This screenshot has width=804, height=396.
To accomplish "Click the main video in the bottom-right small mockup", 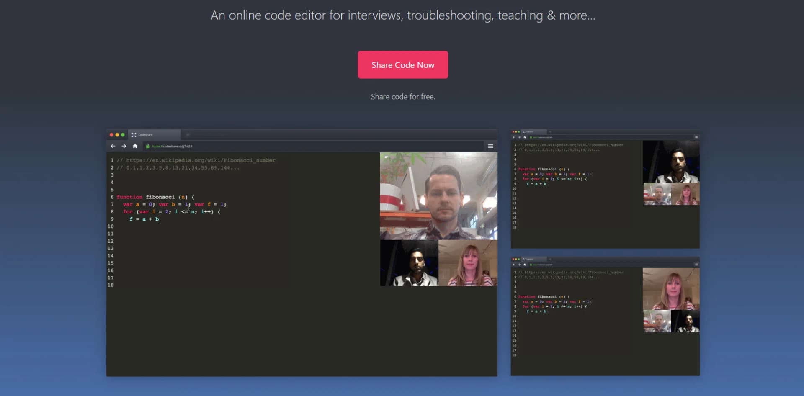I will coord(671,289).
